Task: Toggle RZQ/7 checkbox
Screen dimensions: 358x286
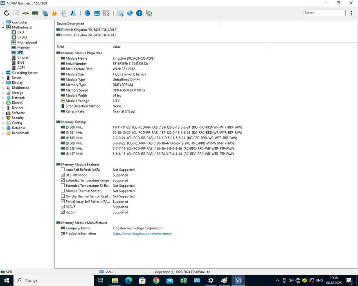Action: [63, 212]
